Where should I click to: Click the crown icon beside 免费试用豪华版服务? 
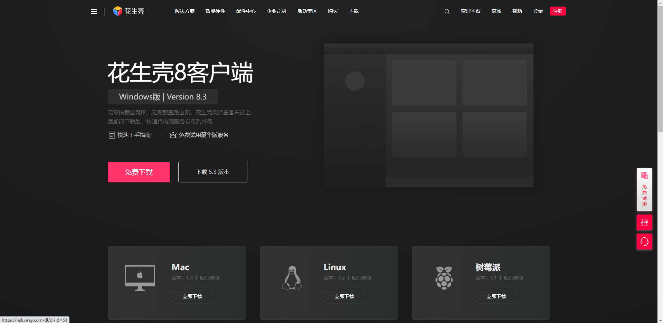[x=172, y=135]
